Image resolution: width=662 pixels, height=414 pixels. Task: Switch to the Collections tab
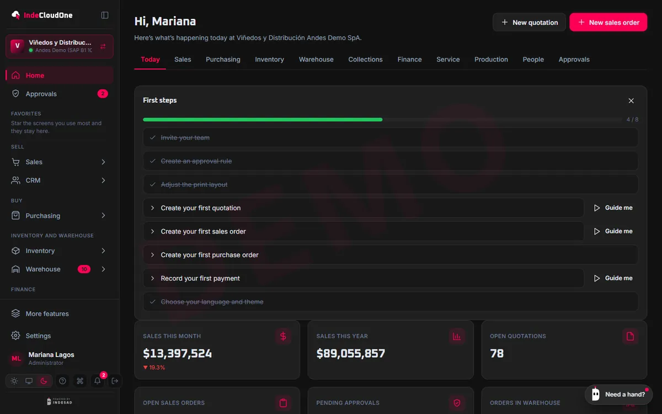click(365, 60)
